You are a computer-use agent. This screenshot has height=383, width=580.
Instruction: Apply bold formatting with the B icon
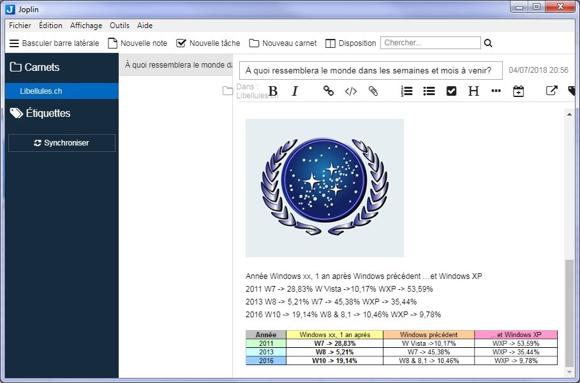click(x=273, y=91)
